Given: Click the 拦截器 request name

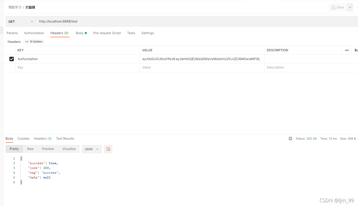Looking at the screenshot, I should (30, 7).
